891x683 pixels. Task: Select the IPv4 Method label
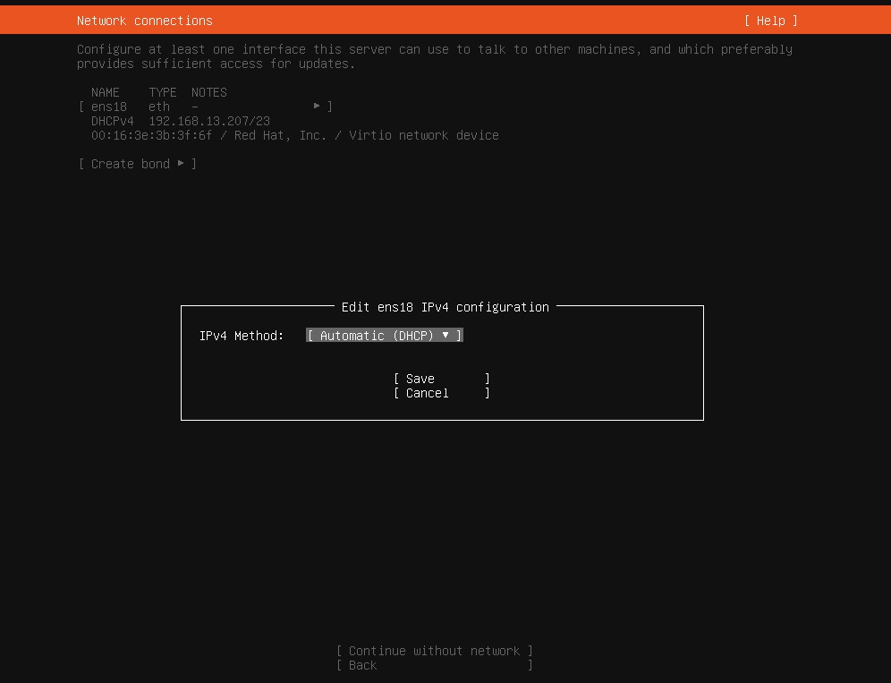coord(242,336)
